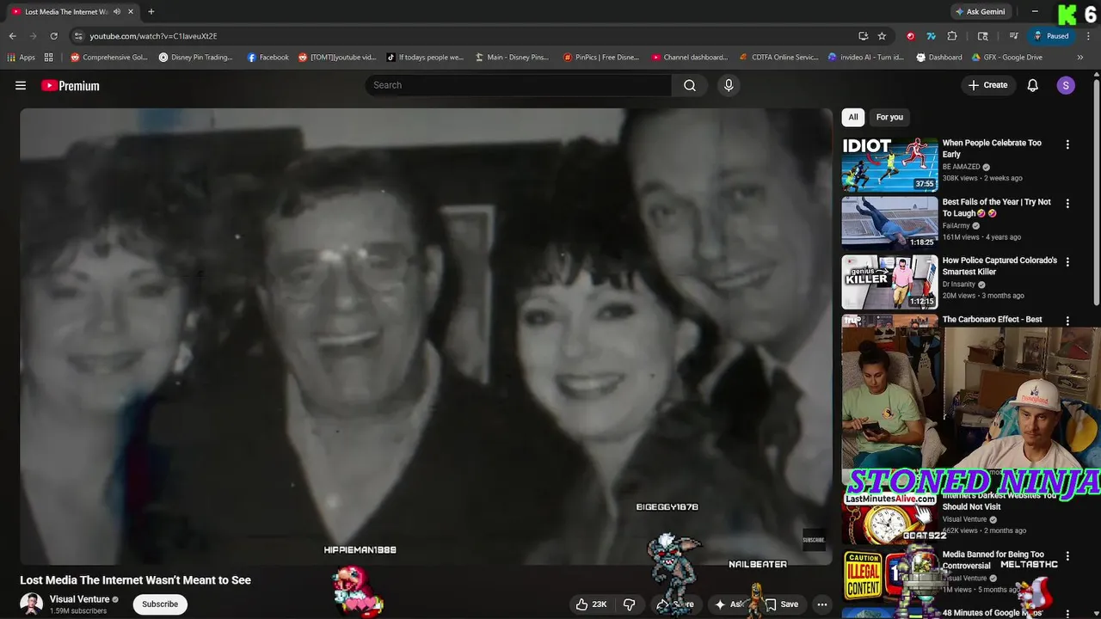Viewport: 1101px width, 619px height.
Task: Open the invideo AI bookmark
Action: pos(865,58)
